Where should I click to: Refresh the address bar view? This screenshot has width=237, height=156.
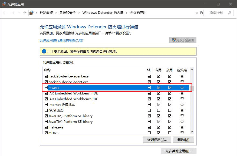coord(202,13)
